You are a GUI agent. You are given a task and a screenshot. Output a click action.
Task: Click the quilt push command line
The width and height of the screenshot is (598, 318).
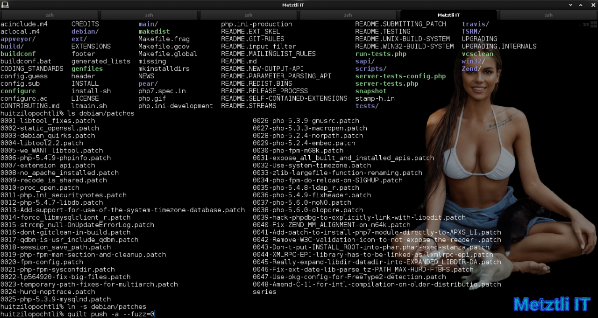[77, 314]
